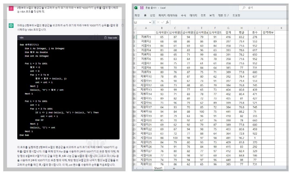Image resolution: width=291 pixels, height=174 pixels.
Task: Click the VBA label on code block
Action: pyautogui.click(x=22, y=38)
